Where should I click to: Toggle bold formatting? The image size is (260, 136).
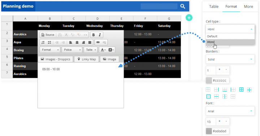94,35
